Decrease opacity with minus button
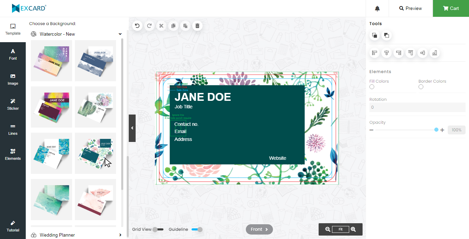 371,130
